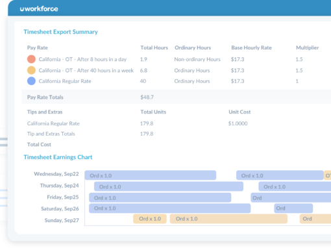Click the blue swatch in the Pay Rate list
The image size is (331, 248).
[31, 81]
